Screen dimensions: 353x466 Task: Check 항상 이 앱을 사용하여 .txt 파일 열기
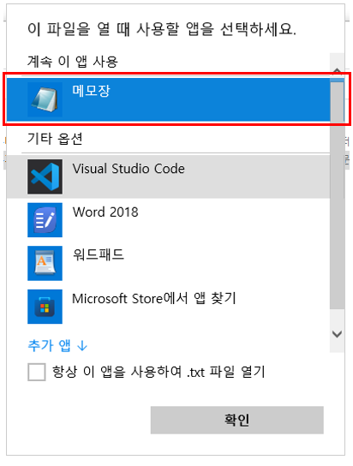pyautogui.click(x=37, y=372)
